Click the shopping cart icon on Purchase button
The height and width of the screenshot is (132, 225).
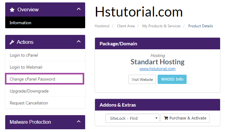[166, 118]
